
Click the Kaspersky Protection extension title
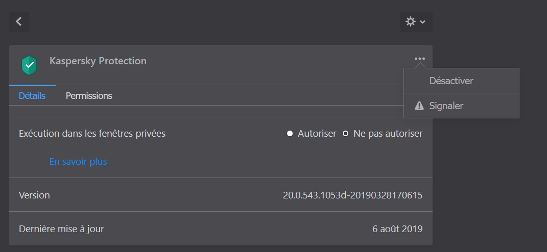tap(98, 61)
